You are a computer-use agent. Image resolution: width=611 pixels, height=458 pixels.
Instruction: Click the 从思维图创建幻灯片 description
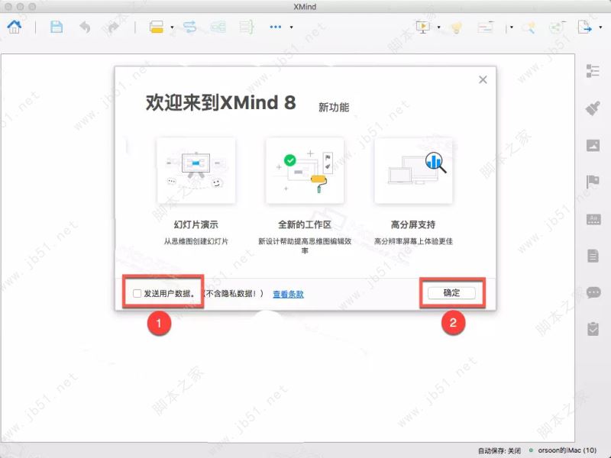pyautogui.click(x=196, y=241)
